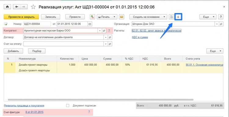
Task: Open the document report icon beside paperclip
Action: [172, 17]
